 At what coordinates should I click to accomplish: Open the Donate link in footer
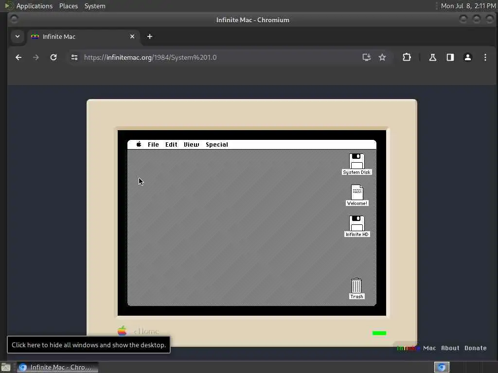pyautogui.click(x=476, y=348)
